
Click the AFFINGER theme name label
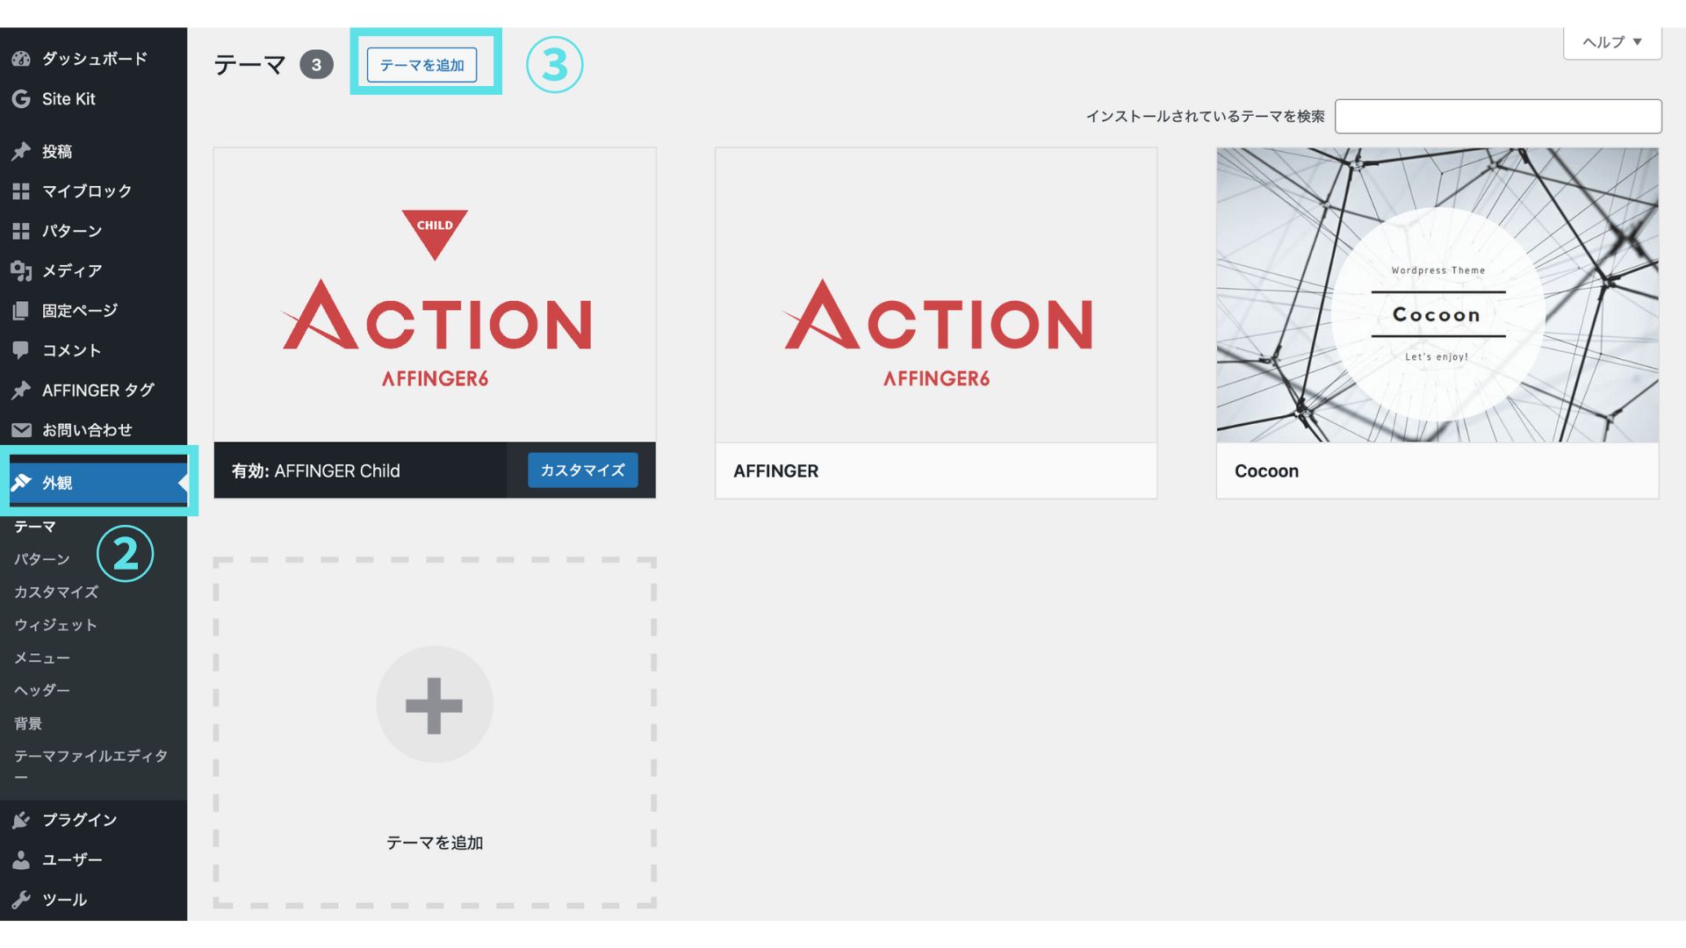776,471
